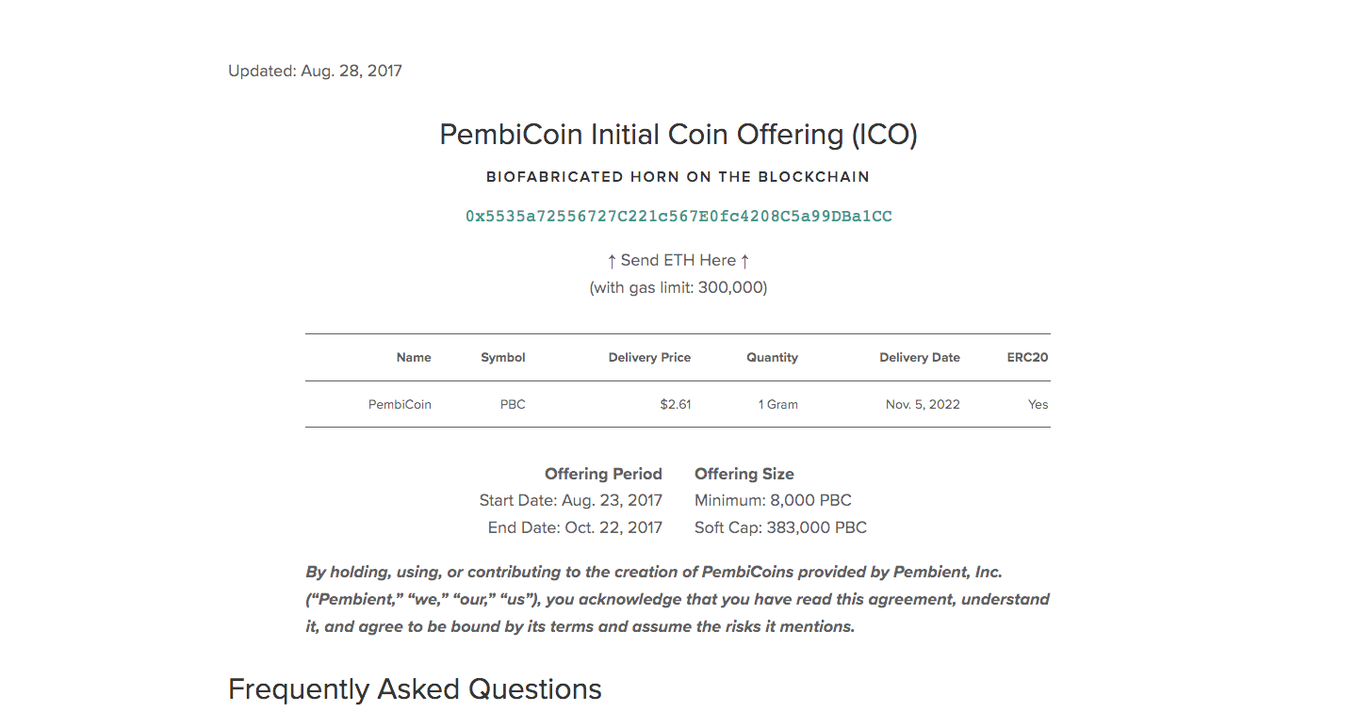Click the Biofabricated Horn on the Blockchain subtitle
Screen dimensions: 1357x712
[678, 177]
